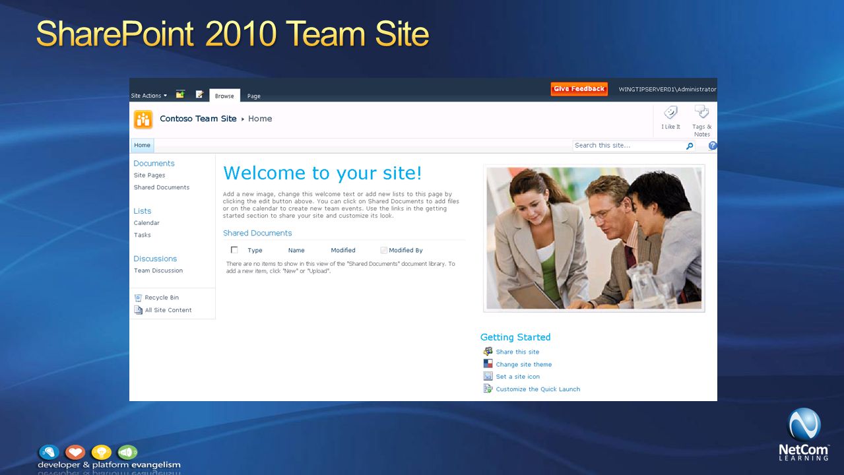Open the Discussions heading link
844x475 pixels.
tap(155, 259)
